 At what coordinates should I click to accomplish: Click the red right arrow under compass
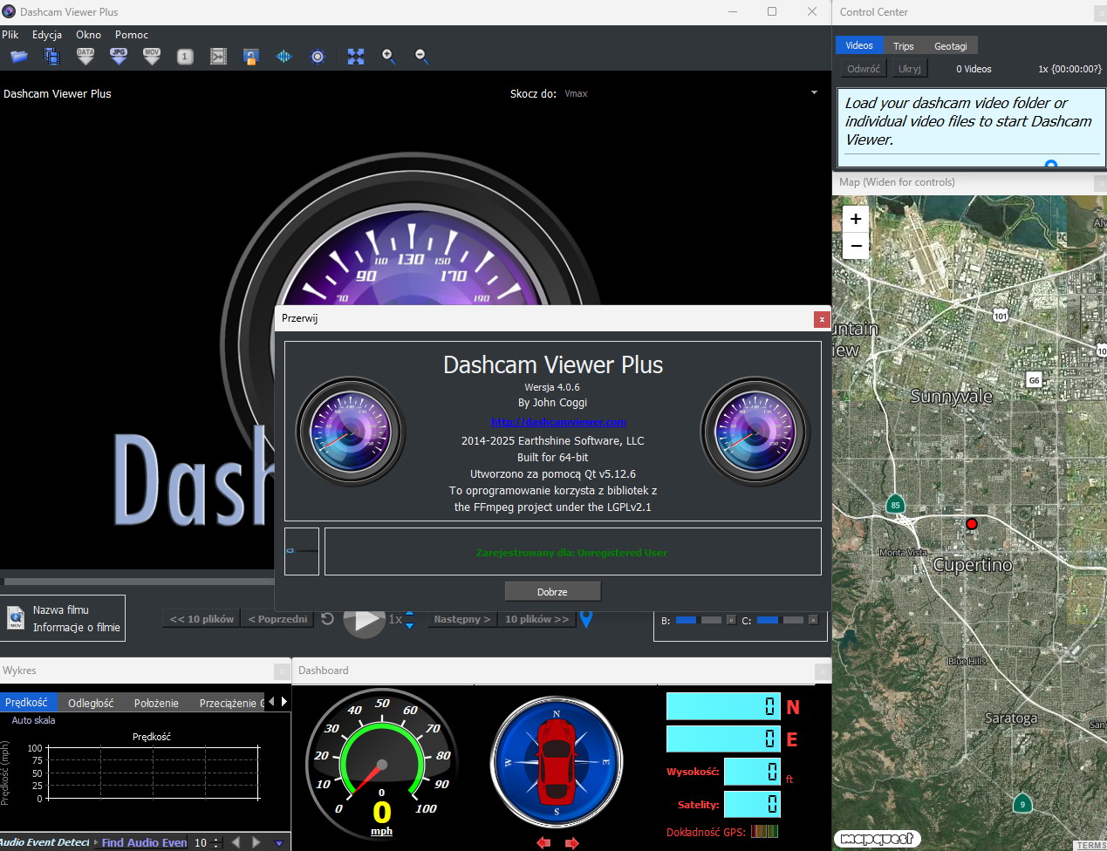pos(571,842)
